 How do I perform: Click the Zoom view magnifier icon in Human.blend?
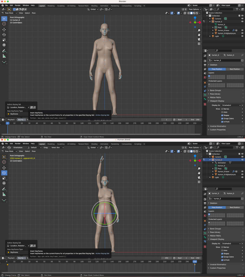199,169
